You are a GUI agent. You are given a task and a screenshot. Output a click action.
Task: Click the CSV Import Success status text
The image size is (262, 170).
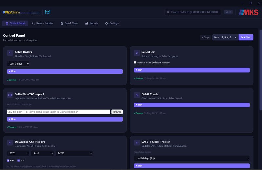(x=12, y=127)
